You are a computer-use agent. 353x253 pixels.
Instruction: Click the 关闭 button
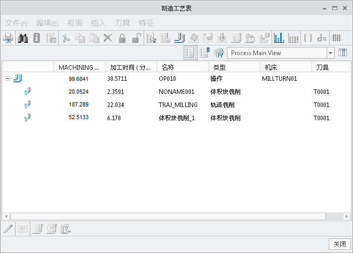pos(338,244)
